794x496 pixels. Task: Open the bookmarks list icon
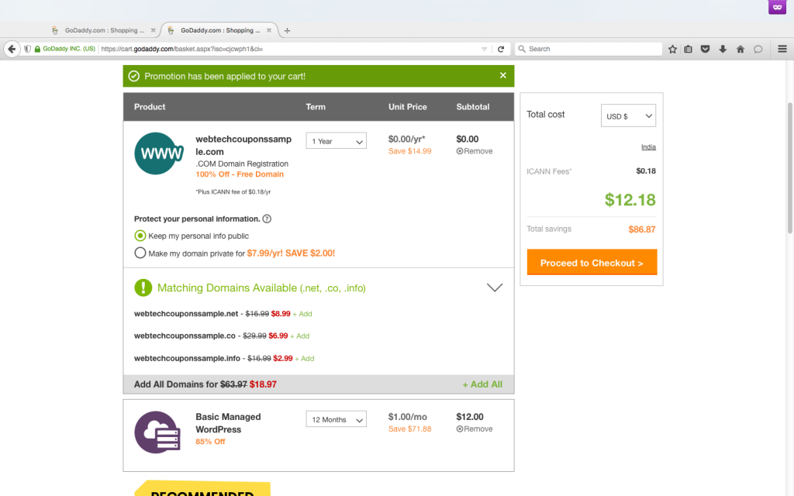pyautogui.click(x=689, y=49)
